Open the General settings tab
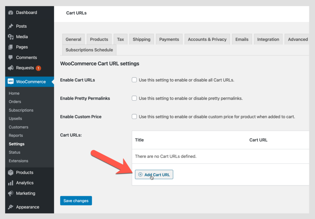Viewport: 315px width, 219px height. pos(73,39)
